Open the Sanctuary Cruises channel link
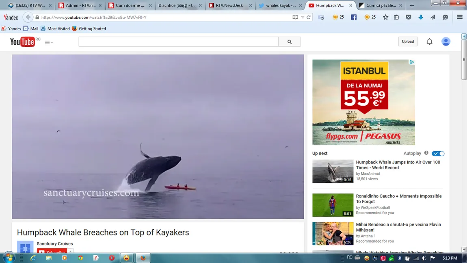The image size is (467, 263). [55, 243]
